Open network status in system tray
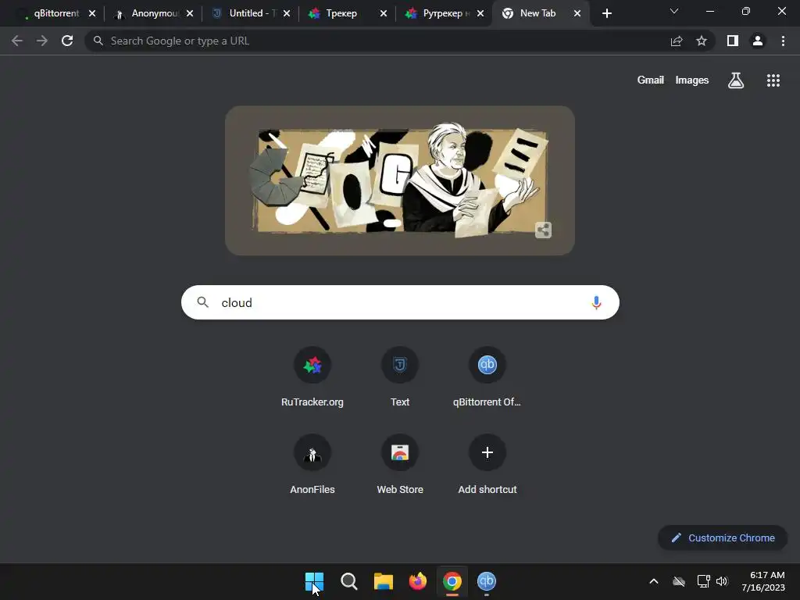The width and height of the screenshot is (800, 600). click(x=704, y=581)
